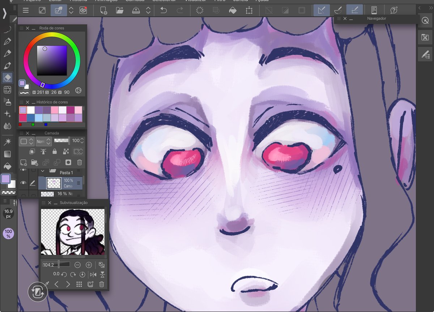Zoom in on the Subvisualização image

[x=89, y=265]
